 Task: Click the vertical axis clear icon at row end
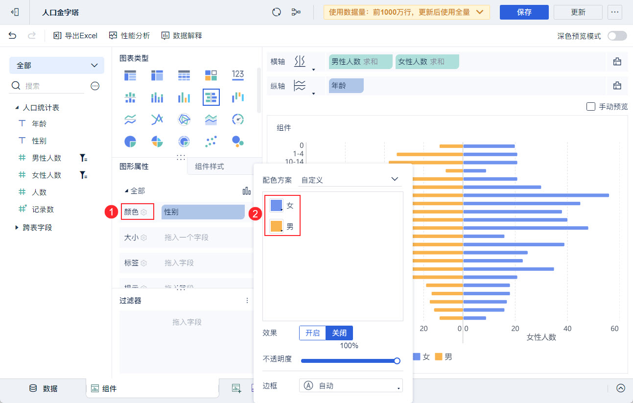click(617, 85)
